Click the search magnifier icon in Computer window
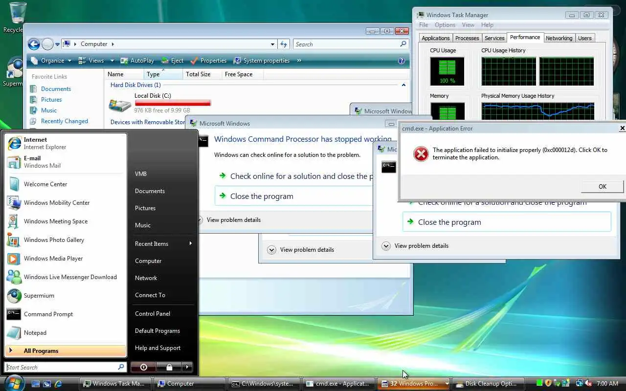Screen dimensions: 626x391 point(403,44)
